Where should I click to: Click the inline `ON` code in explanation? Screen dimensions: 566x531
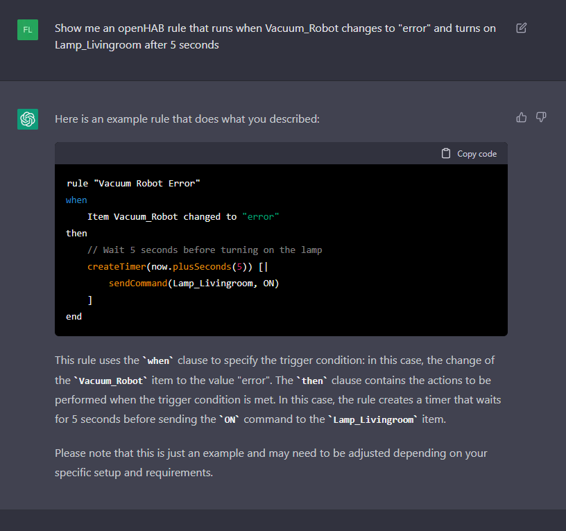tap(230, 419)
